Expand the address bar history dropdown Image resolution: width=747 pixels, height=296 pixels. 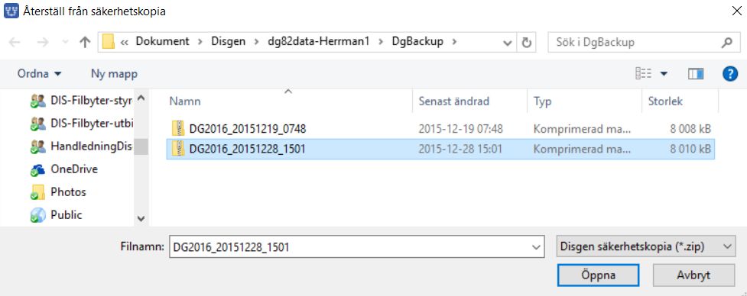(x=508, y=43)
